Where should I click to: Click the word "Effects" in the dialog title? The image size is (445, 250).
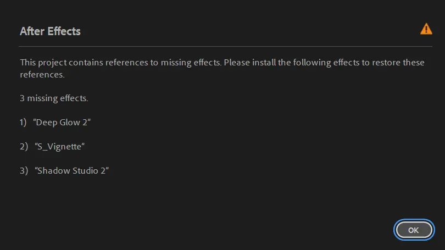[64, 31]
